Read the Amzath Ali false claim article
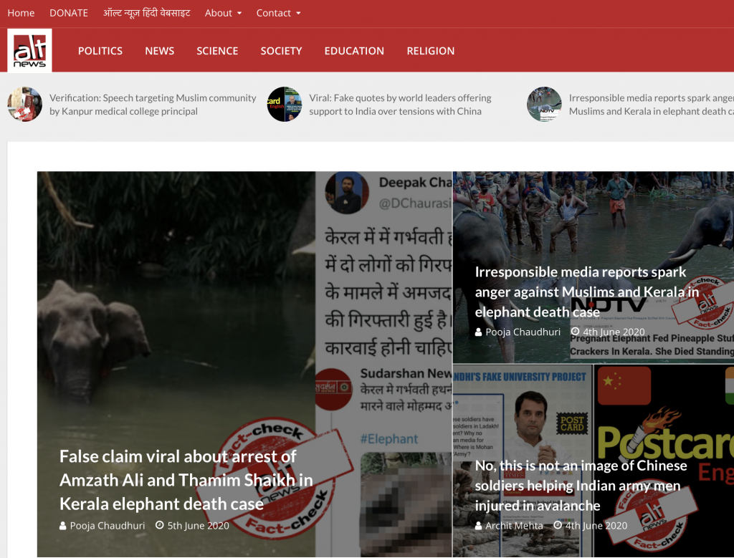 click(186, 480)
